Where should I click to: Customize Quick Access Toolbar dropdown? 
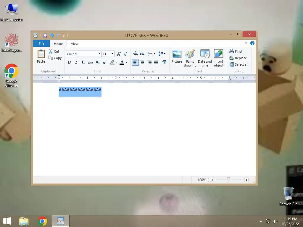[64, 35]
